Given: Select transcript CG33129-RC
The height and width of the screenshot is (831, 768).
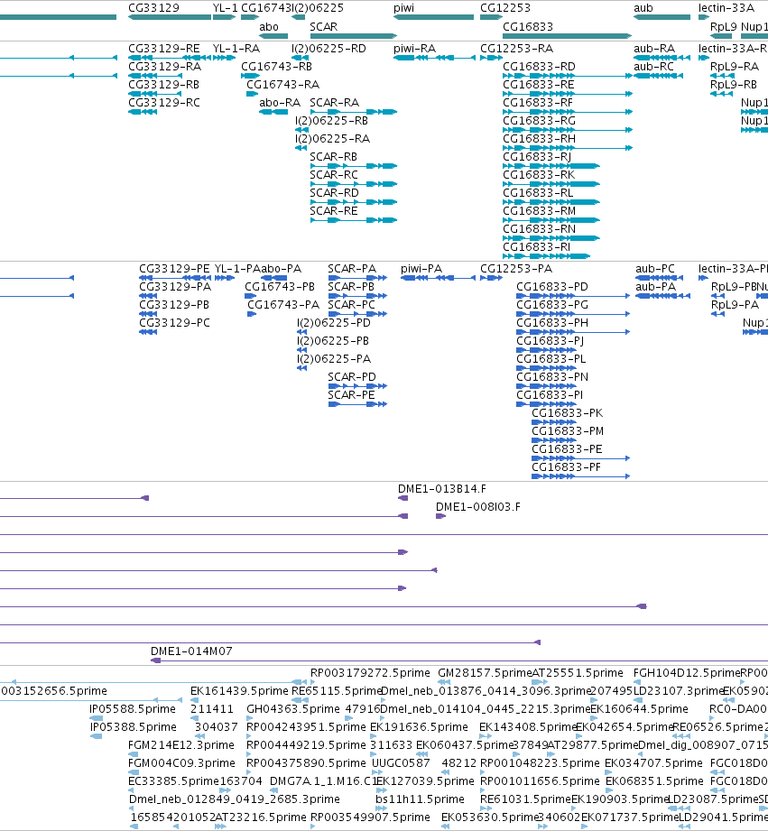Looking at the screenshot, I should [143, 112].
